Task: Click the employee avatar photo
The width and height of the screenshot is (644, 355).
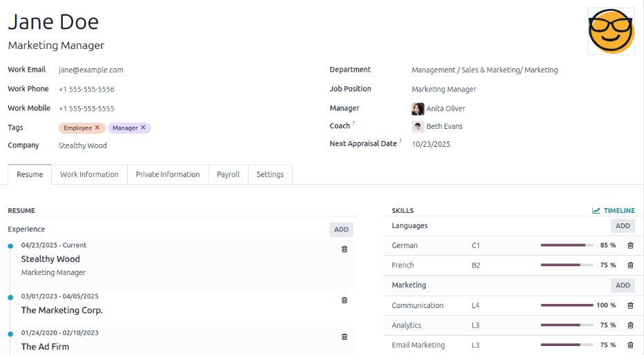Action: [611, 32]
